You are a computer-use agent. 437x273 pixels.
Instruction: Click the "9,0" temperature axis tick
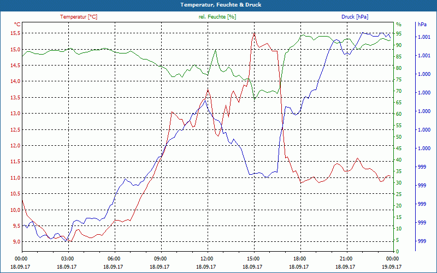pyautogui.click(x=16, y=241)
